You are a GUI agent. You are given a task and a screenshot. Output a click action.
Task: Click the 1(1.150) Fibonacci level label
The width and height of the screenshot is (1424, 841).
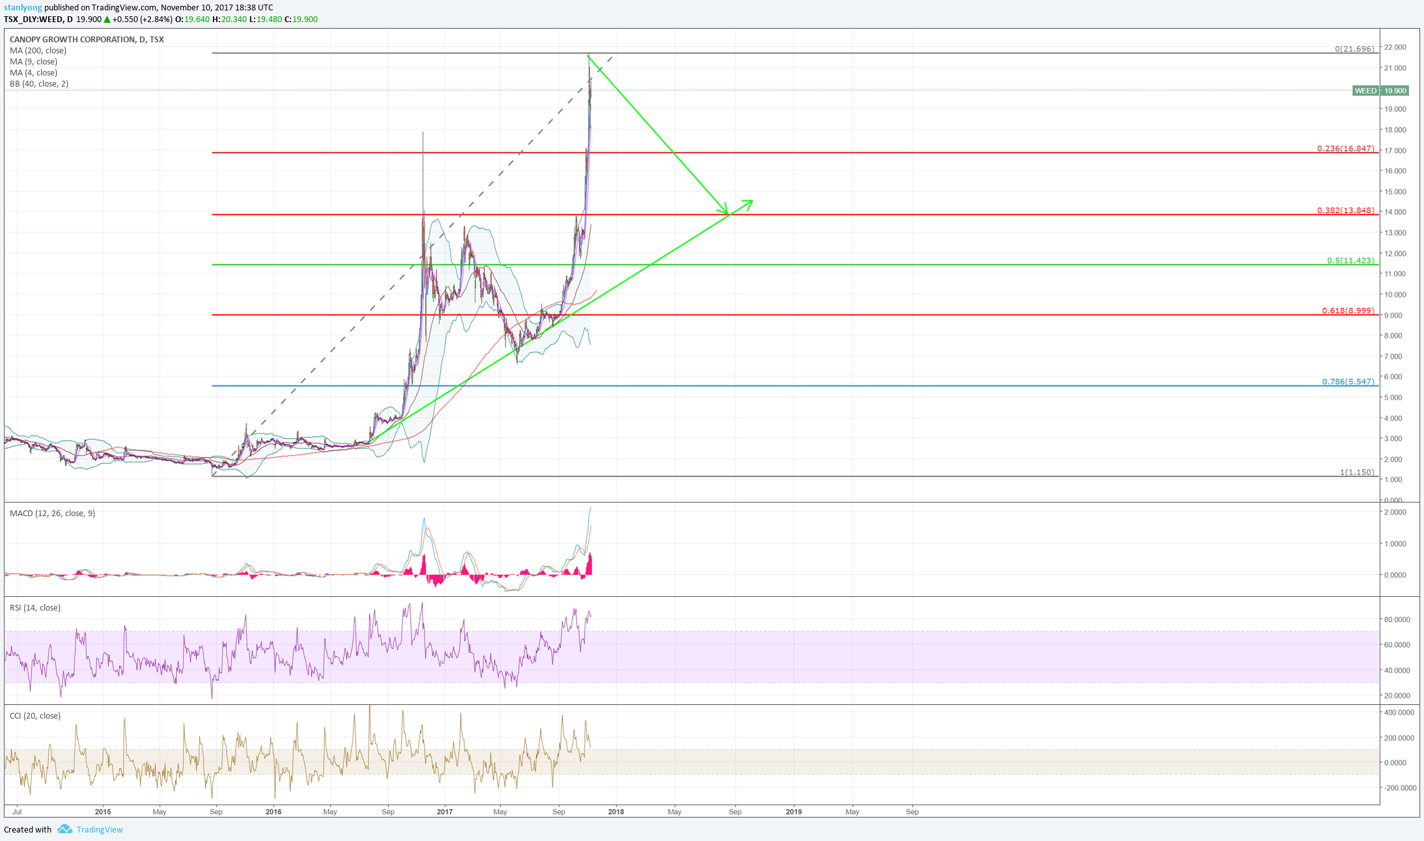coord(1357,472)
